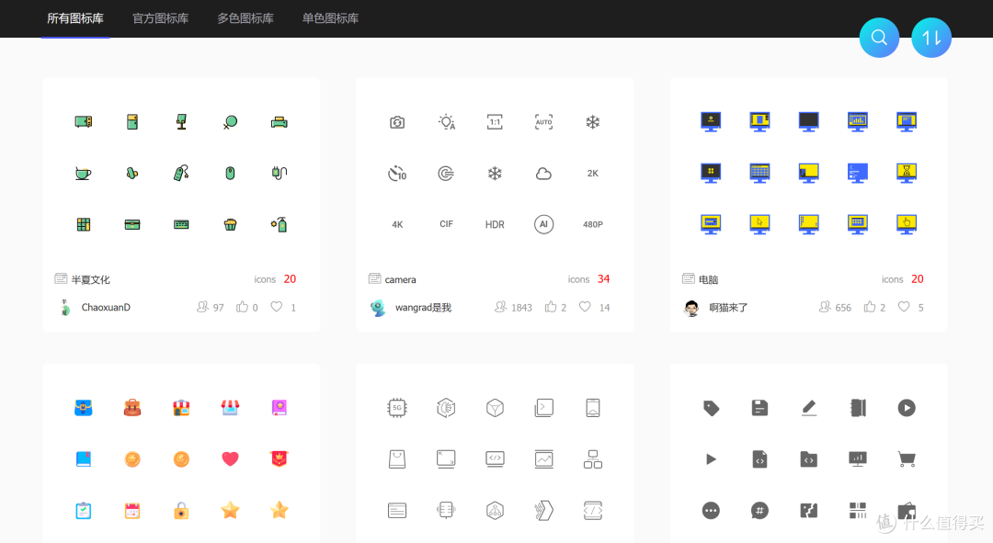Visit author ChaoxuanD's profile
This screenshot has height=543, width=993.
pos(106,308)
